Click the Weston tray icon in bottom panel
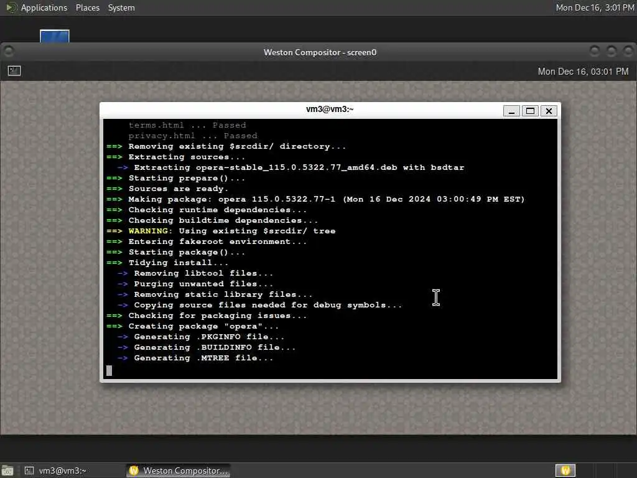This screenshot has width=637, height=478. pyautogui.click(x=565, y=471)
